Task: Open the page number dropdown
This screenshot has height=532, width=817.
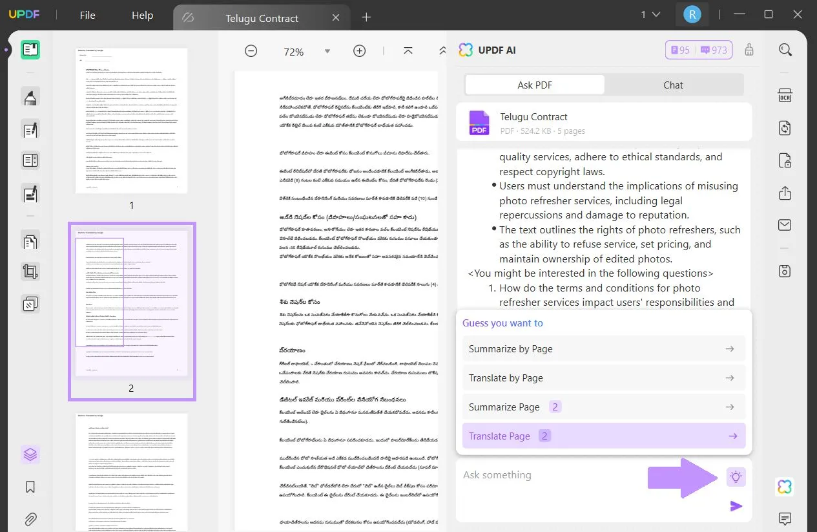Action: click(x=650, y=14)
